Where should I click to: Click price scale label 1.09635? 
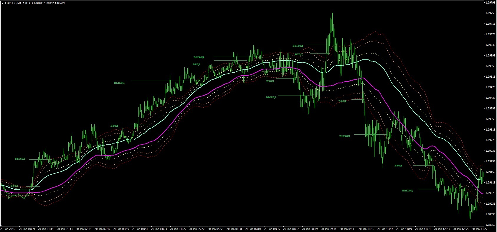point(491,45)
